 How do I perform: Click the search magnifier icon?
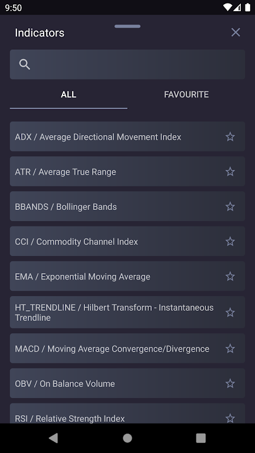pyautogui.click(x=25, y=64)
